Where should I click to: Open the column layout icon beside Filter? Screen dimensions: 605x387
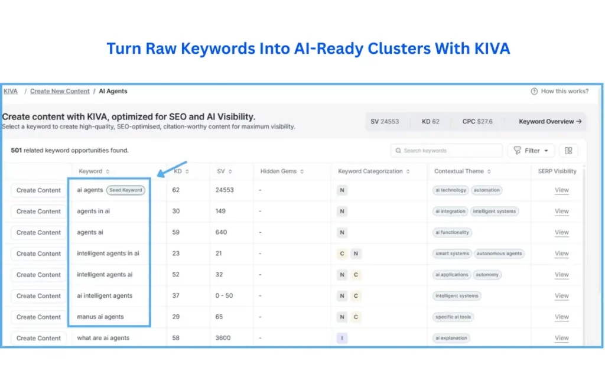click(568, 151)
